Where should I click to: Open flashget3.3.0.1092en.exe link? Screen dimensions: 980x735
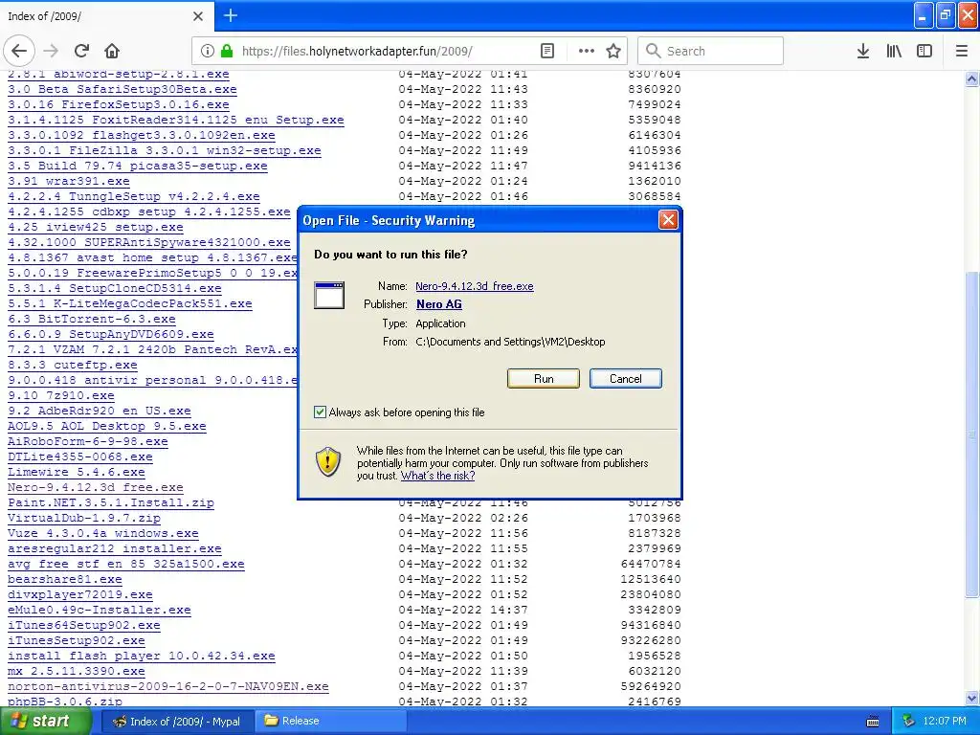(142, 135)
